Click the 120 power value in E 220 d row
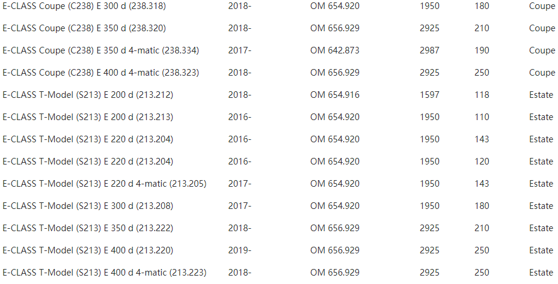Screen dimensions: 558x284 point(482,162)
